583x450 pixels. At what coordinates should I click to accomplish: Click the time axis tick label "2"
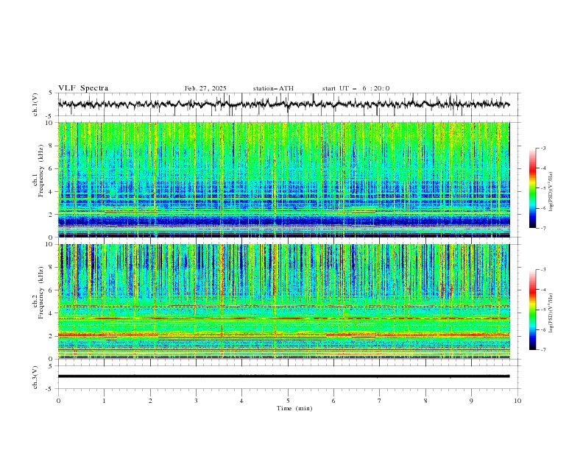click(150, 401)
